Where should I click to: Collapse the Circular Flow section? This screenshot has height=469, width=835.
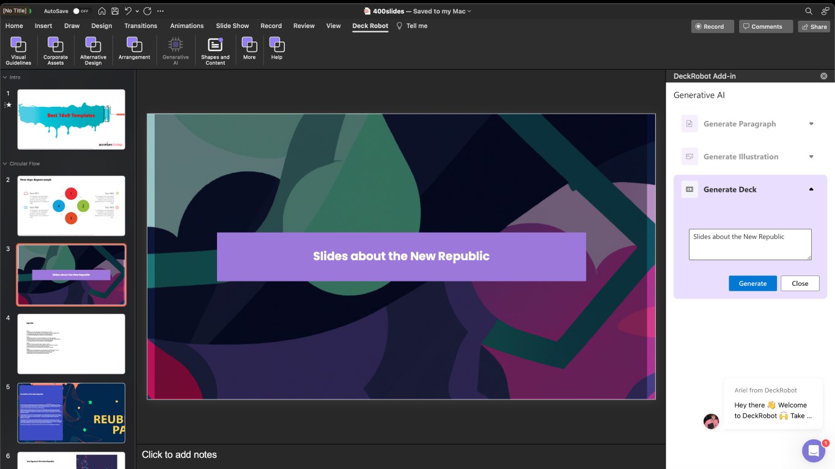tap(5, 164)
